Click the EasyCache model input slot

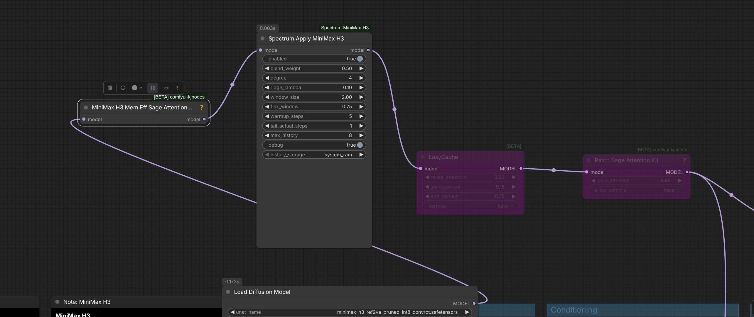click(421, 169)
